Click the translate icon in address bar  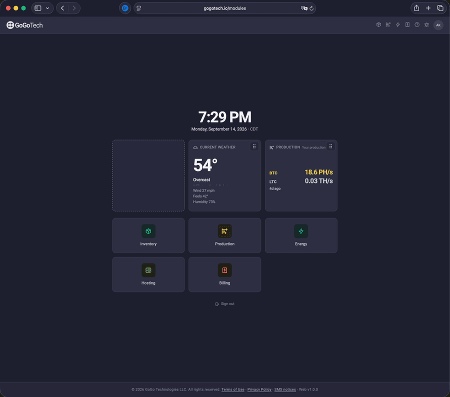click(304, 8)
